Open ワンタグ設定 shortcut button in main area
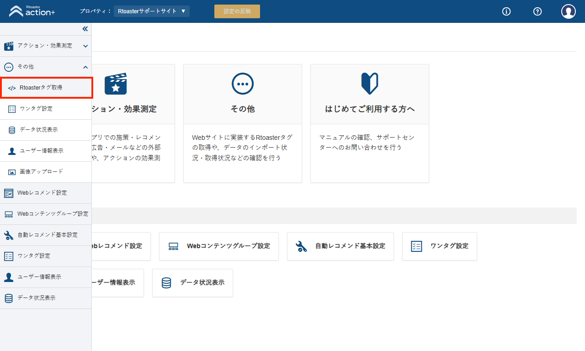585x351 pixels. (440, 246)
